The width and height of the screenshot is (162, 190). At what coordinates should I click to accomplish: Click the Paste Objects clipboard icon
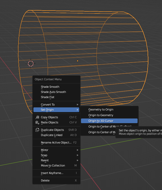[37, 123]
